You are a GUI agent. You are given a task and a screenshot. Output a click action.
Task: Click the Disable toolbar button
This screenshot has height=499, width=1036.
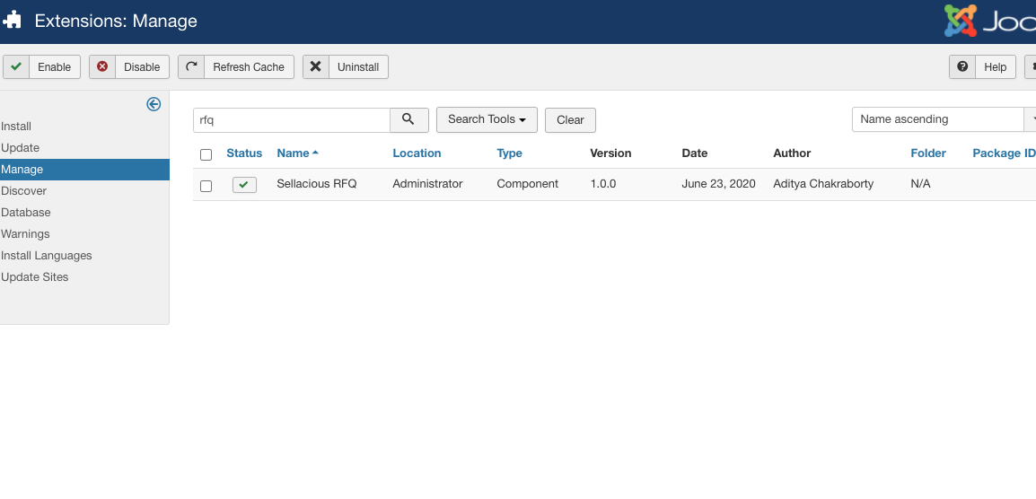click(129, 66)
